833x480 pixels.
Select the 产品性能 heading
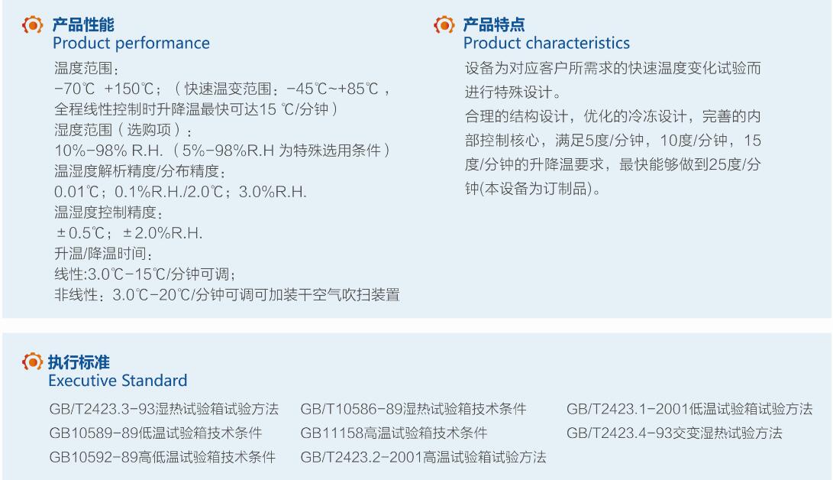click(83, 24)
